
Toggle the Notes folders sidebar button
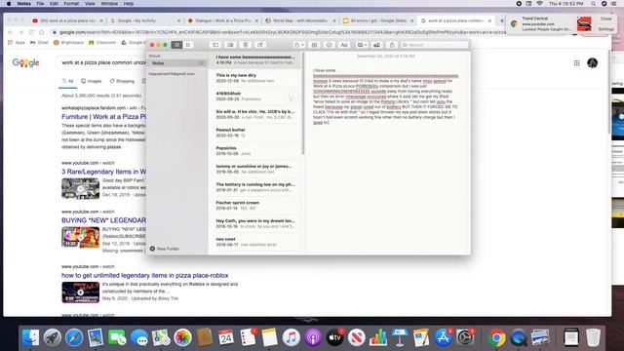215,45
